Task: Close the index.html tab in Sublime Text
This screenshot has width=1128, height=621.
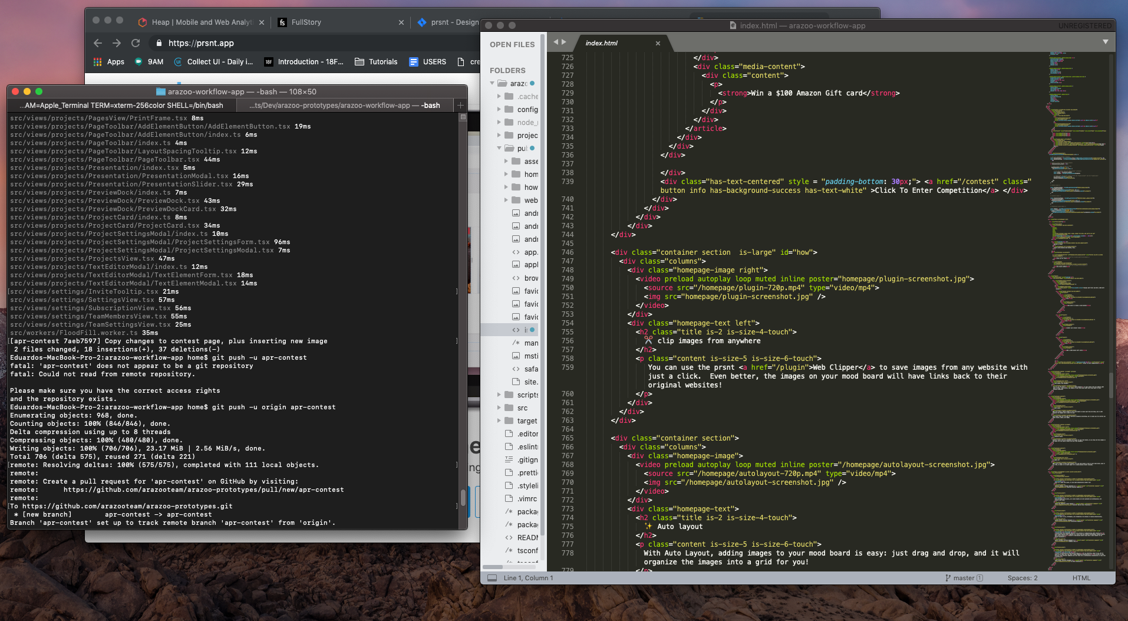Action: click(658, 43)
